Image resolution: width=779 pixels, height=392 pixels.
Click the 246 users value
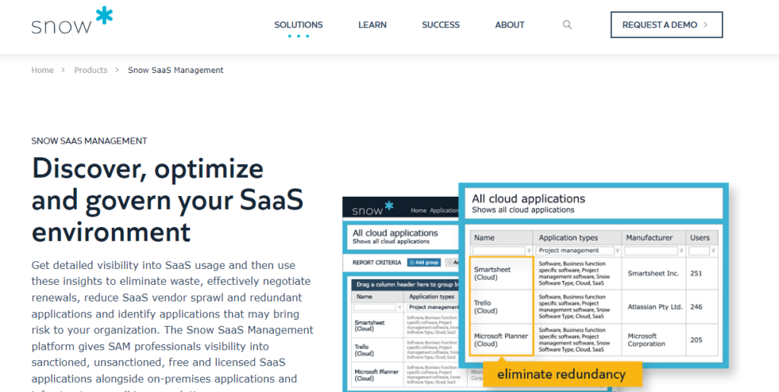(696, 307)
